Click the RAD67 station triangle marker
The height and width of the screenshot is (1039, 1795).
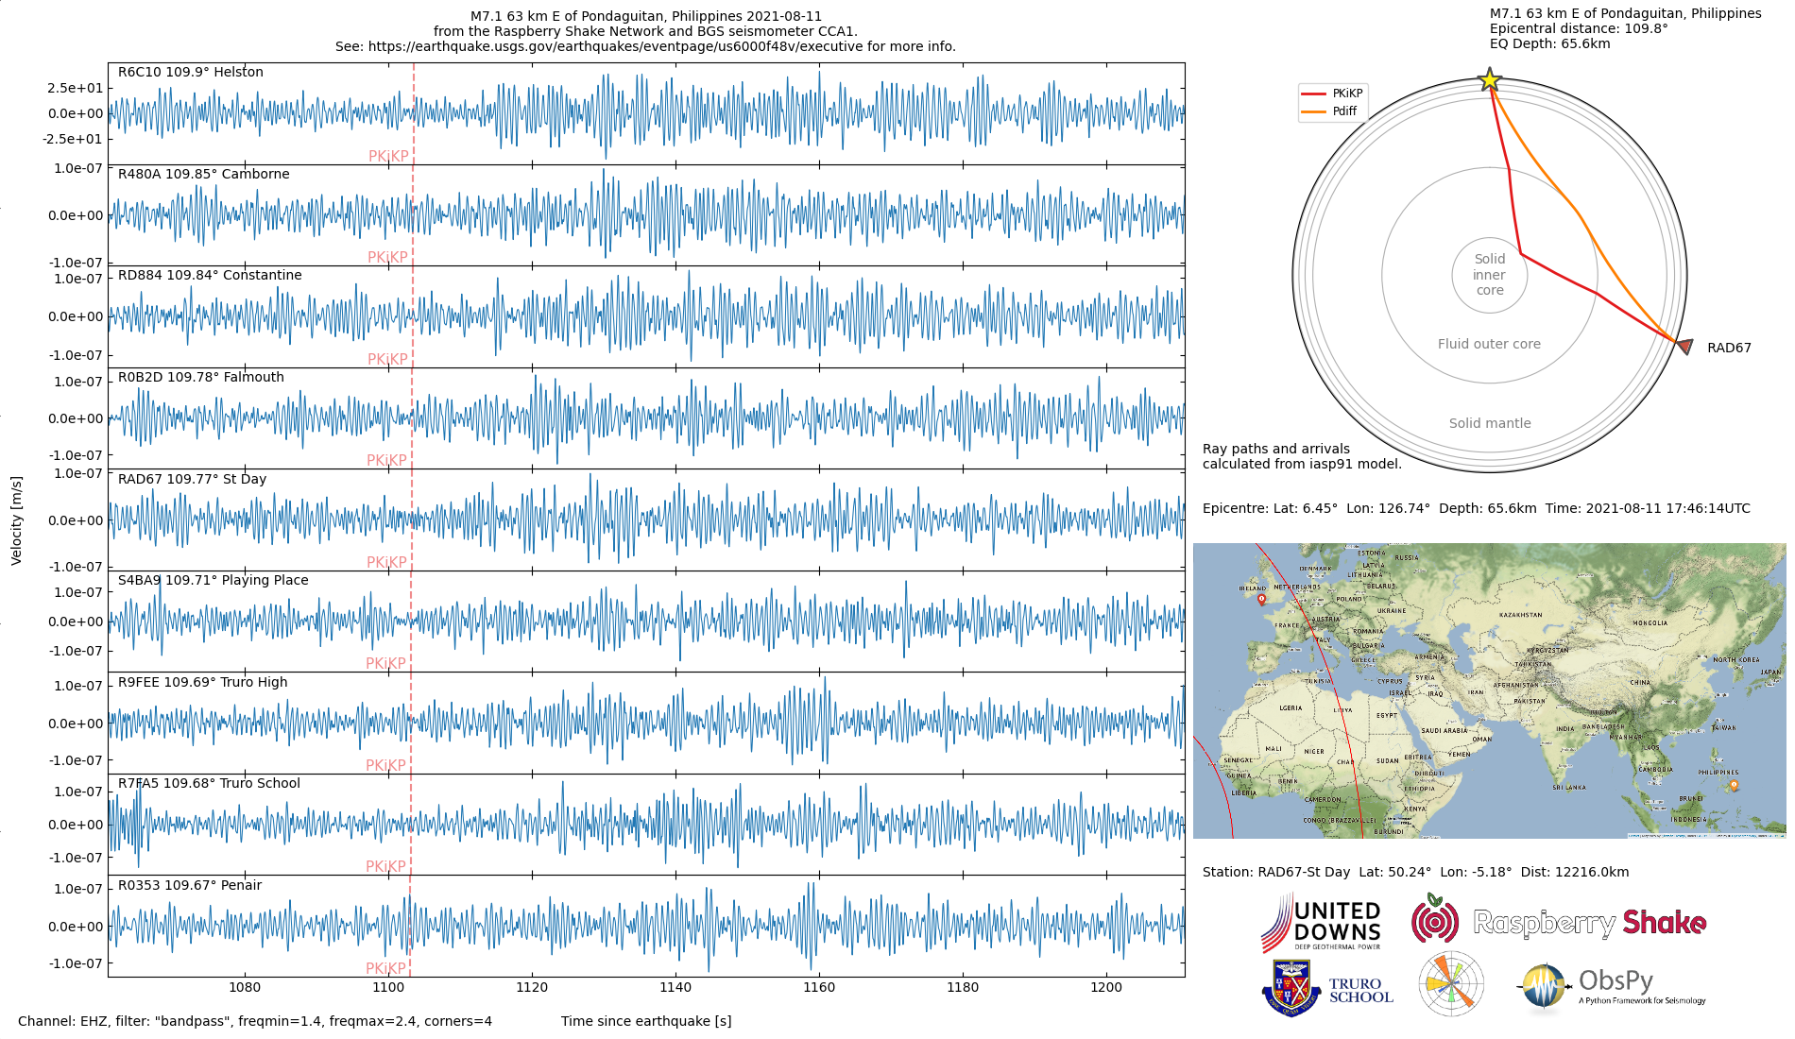tap(1684, 346)
